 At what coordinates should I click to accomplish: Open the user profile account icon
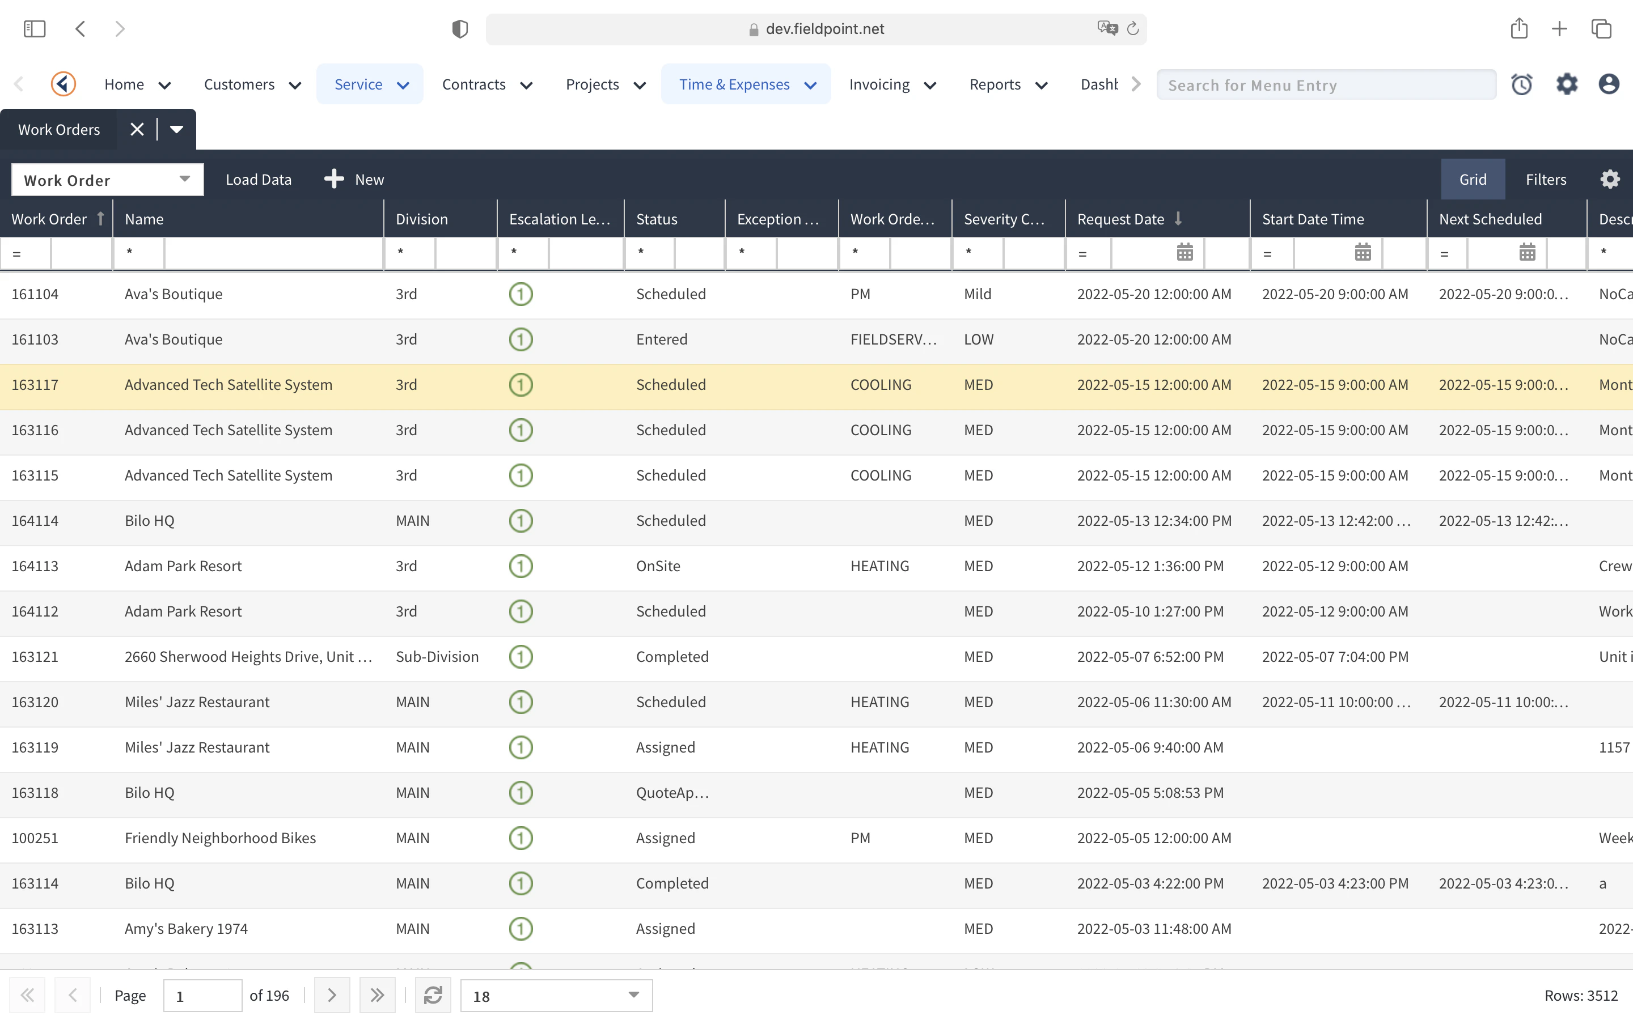tap(1609, 84)
